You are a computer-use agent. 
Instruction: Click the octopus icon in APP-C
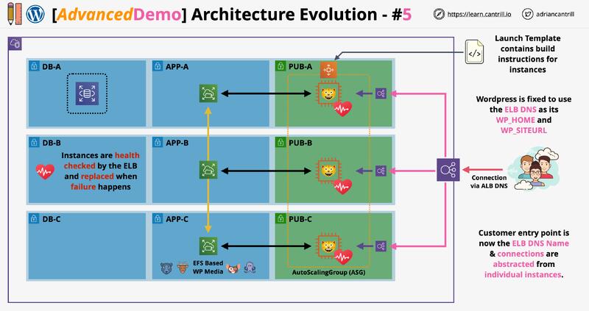250,268
